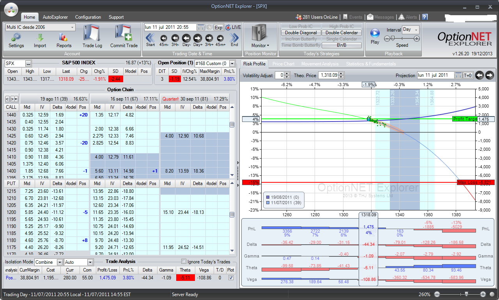This screenshot has height=300, width=499.
Task: Select the Double Diagonal strategy button
Action: pos(301,33)
